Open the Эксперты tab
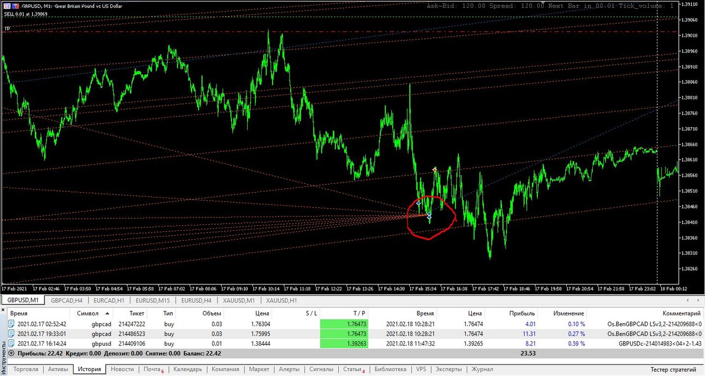This screenshot has height=376, width=705. pyautogui.click(x=448, y=369)
